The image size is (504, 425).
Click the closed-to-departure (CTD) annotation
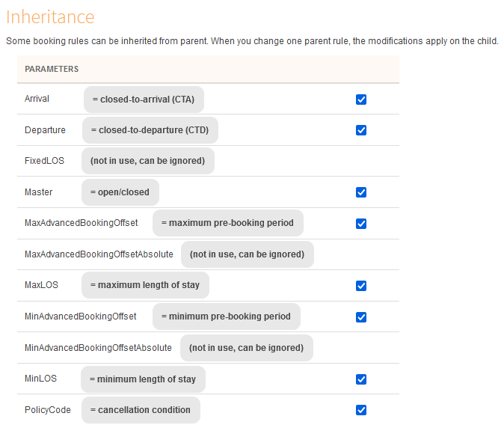tap(150, 130)
